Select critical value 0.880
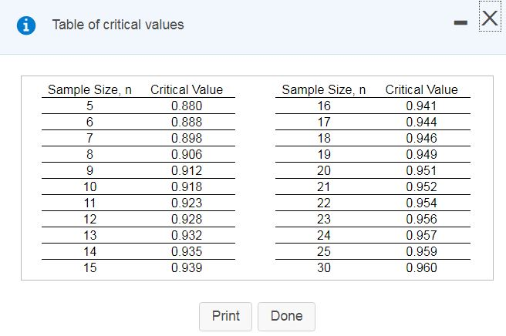 (187, 106)
